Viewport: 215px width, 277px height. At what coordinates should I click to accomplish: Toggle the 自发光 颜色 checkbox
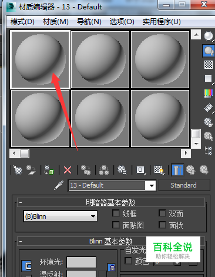pos(128,261)
